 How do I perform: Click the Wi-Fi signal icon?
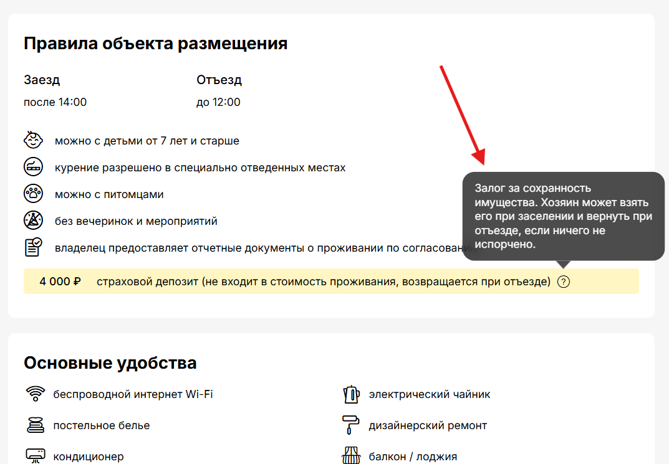coord(36,394)
